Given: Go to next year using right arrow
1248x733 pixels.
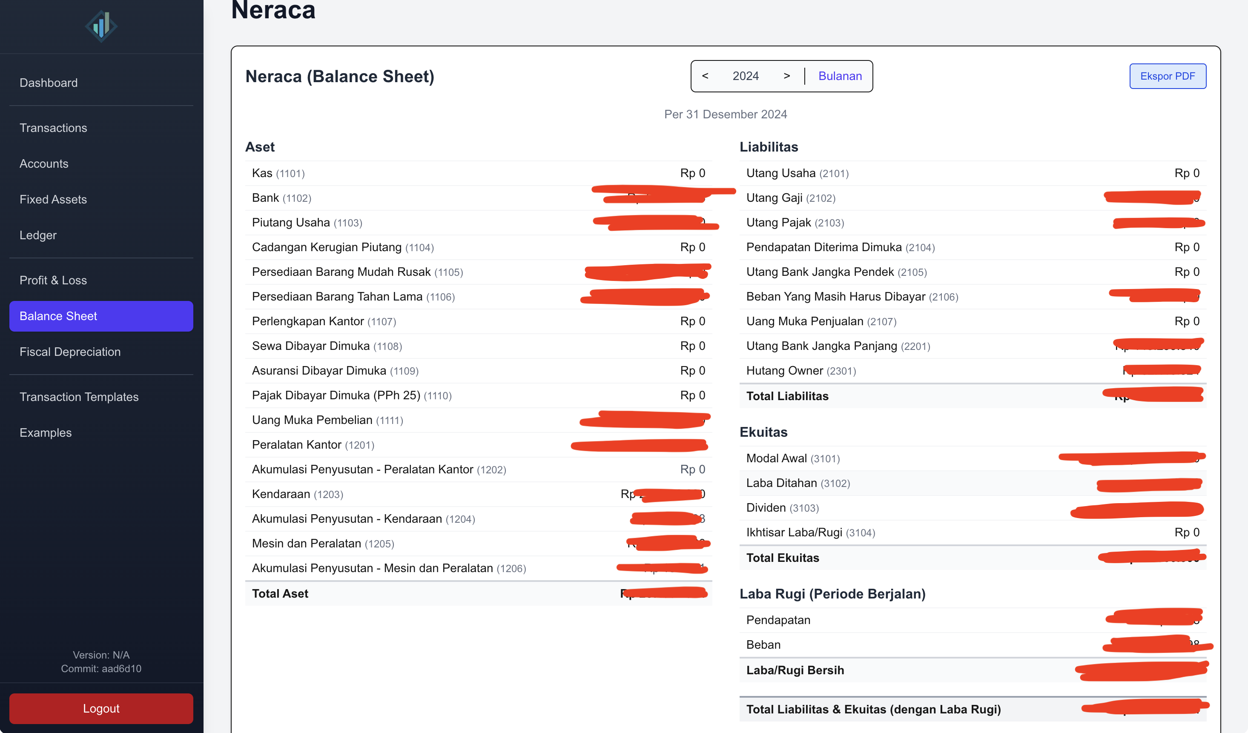Looking at the screenshot, I should click(787, 76).
